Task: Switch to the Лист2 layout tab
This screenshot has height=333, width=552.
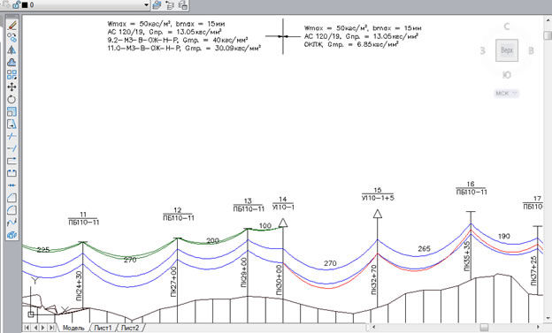Action: (x=130, y=328)
